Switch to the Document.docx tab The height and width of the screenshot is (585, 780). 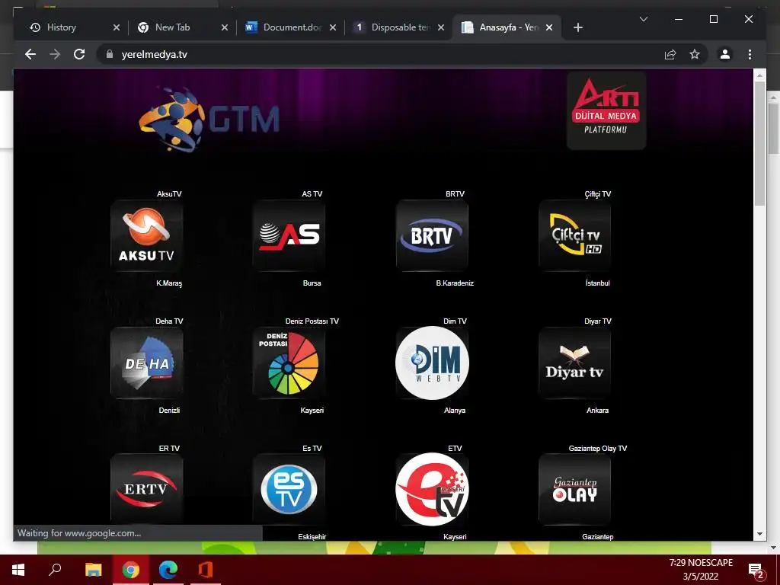289,27
